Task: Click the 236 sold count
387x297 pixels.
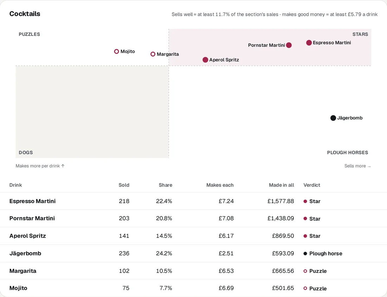Action: tap(124, 253)
